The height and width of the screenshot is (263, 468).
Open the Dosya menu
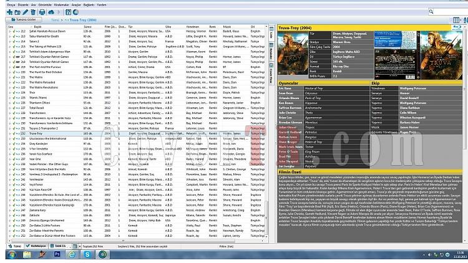11,5
